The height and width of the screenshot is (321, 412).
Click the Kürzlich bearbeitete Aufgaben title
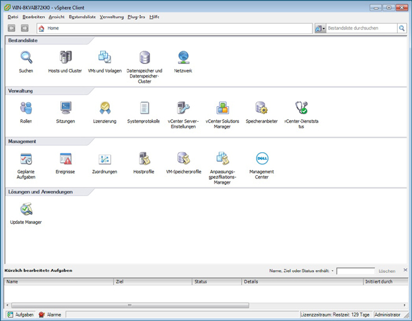tap(38, 270)
